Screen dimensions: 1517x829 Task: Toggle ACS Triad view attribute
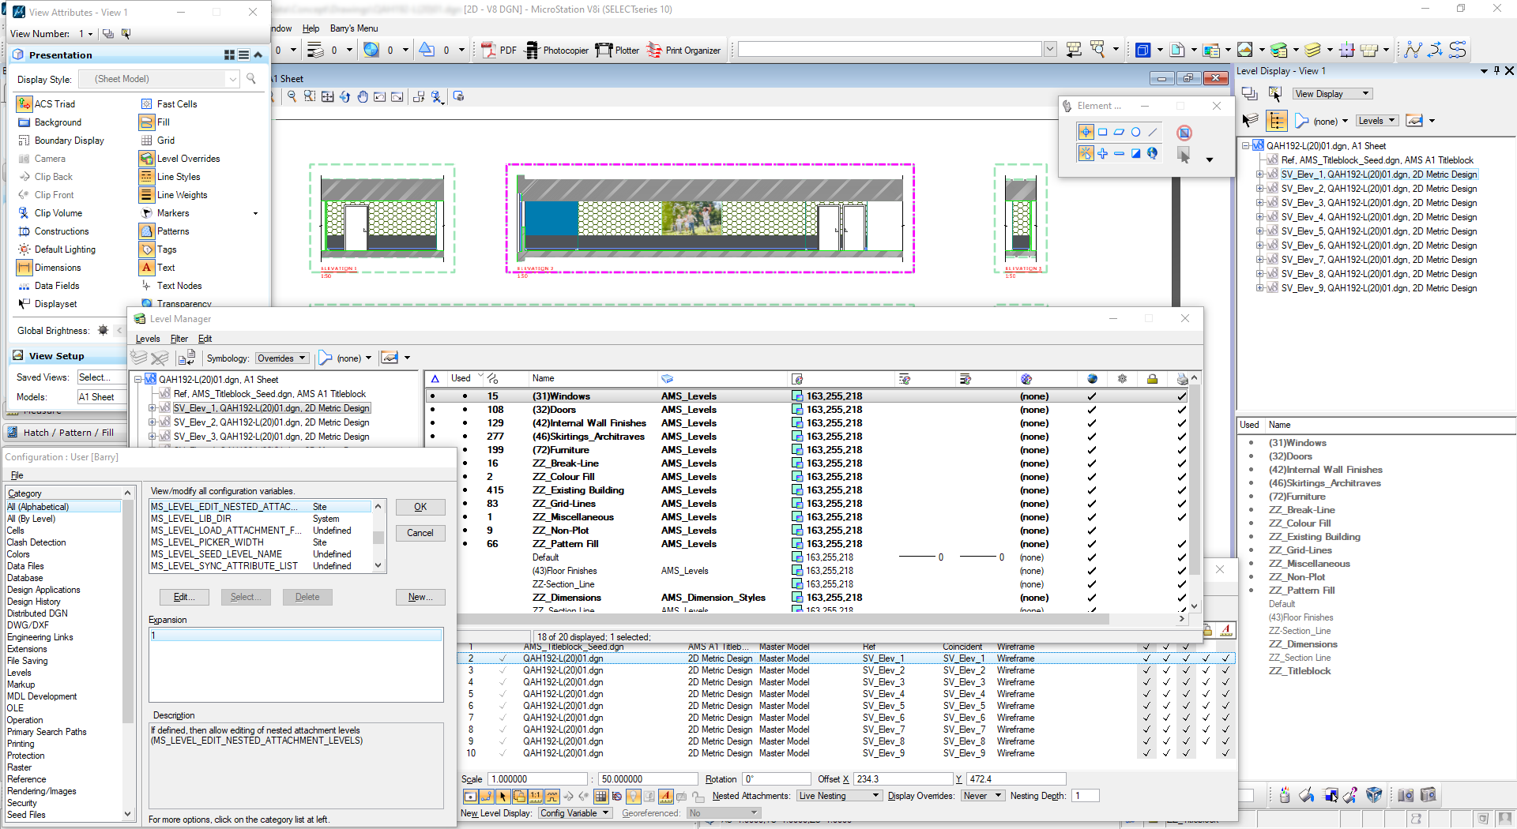point(24,104)
